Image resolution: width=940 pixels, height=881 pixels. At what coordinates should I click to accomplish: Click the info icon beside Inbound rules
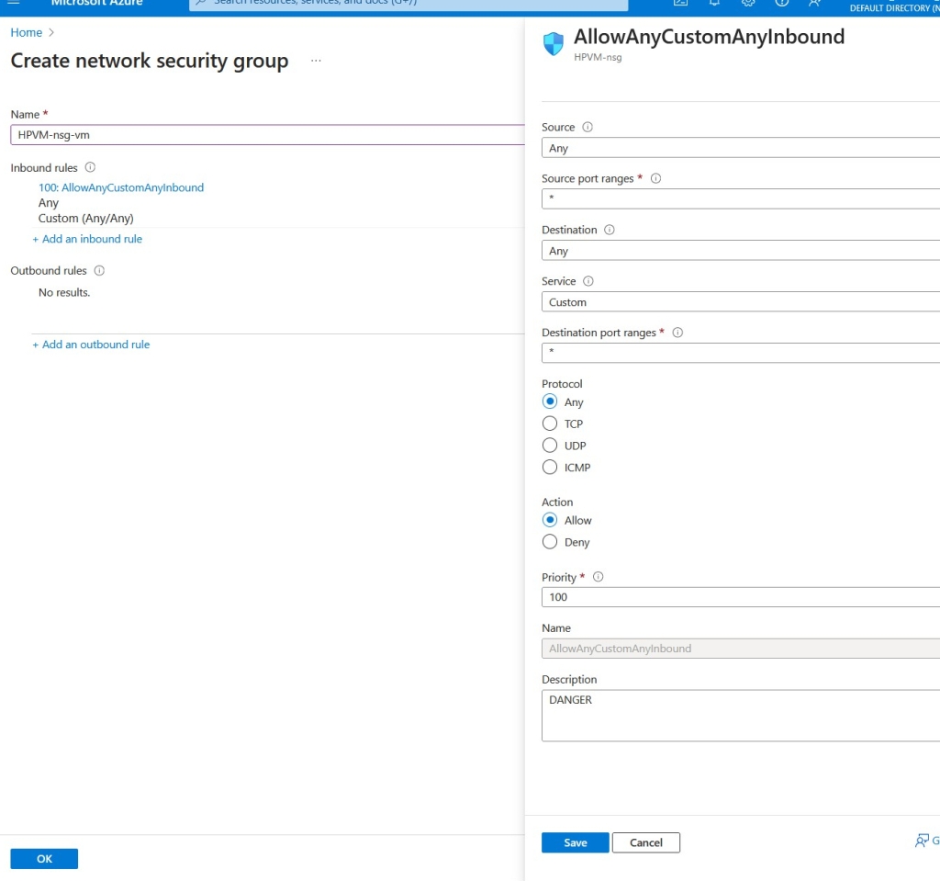(90, 168)
